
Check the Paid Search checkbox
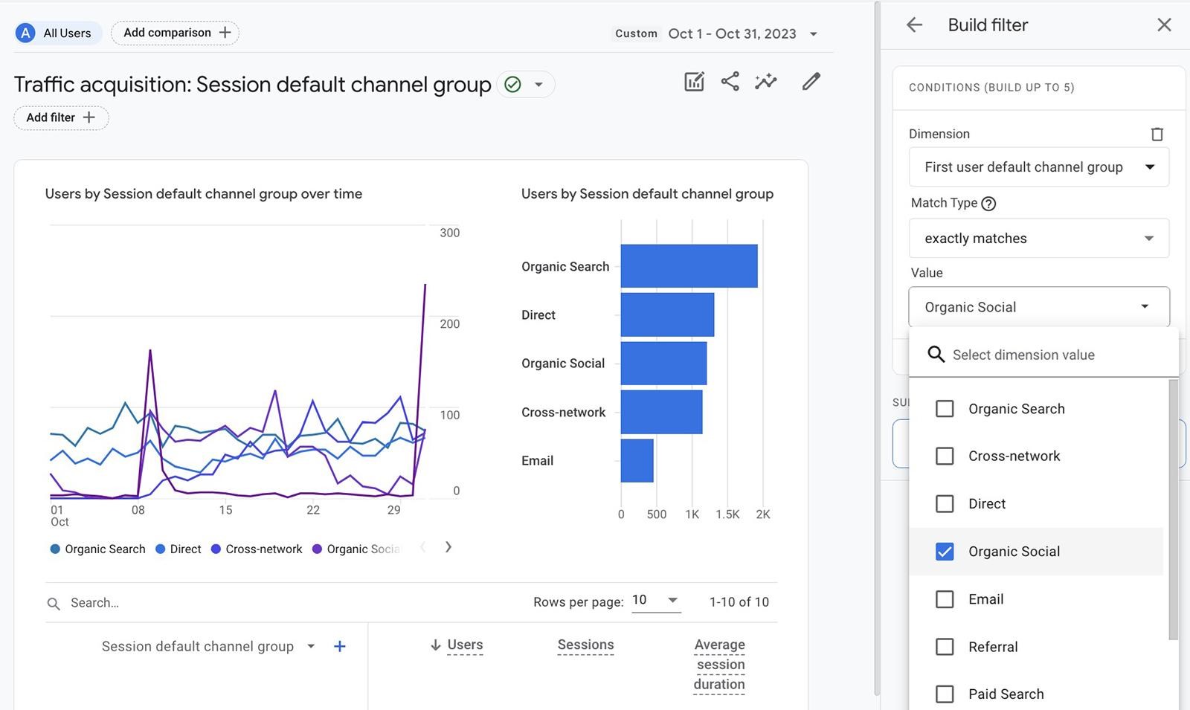[x=945, y=694]
